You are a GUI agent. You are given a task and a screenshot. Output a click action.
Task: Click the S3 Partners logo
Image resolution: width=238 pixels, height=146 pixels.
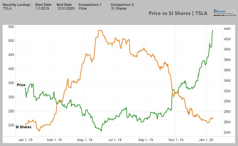[x=225, y=13]
